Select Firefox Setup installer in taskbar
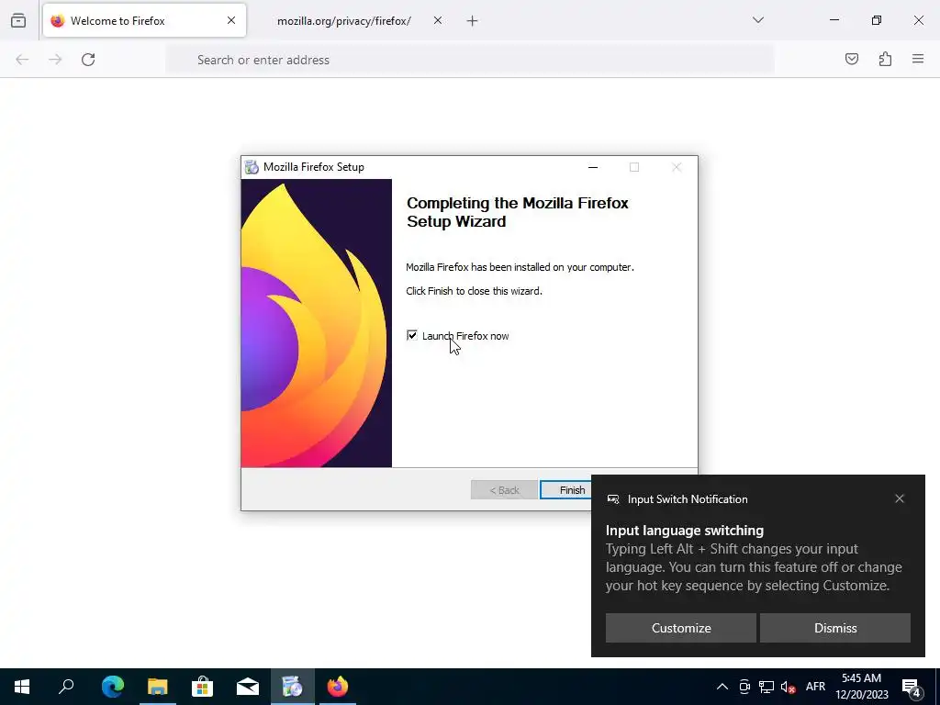The width and height of the screenshot is (940, 705). point(293,687)
